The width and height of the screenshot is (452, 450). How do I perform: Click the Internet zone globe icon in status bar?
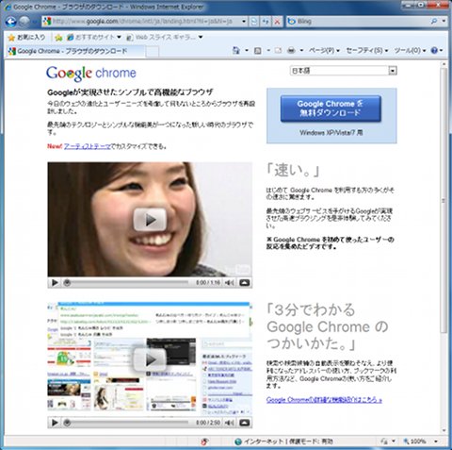(238, 442)
